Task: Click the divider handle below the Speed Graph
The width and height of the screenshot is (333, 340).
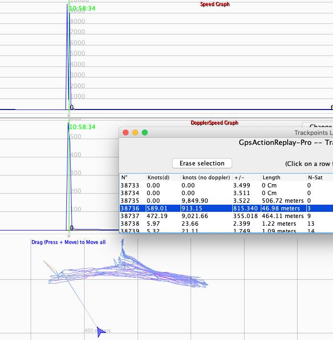Action: pos(69,116)
